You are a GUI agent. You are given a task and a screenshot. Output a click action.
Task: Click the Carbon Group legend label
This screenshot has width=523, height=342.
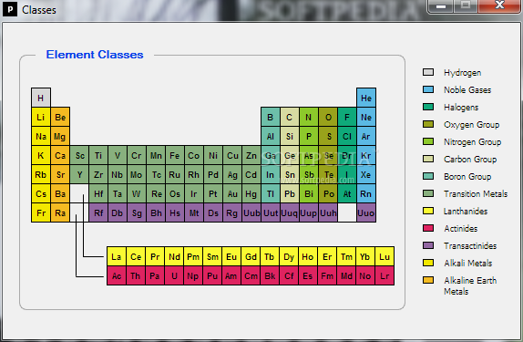(x=470, y=160)
